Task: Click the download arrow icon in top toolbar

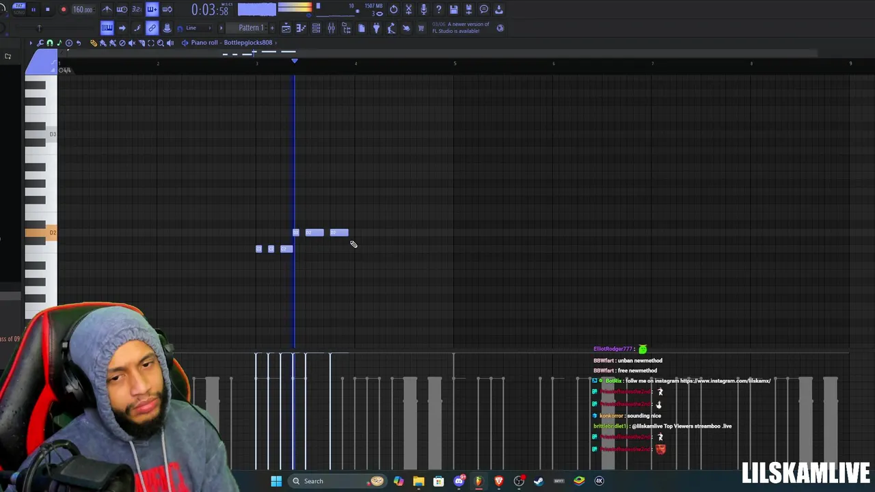Action: (x=498, y=9)
